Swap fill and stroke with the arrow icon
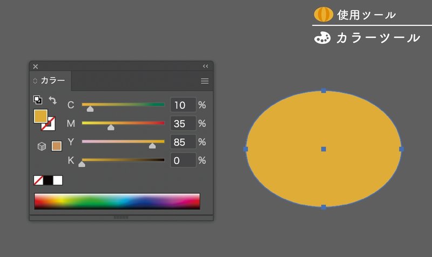The height and width of the screenshot is (257, 432). (x=52, y=100)
